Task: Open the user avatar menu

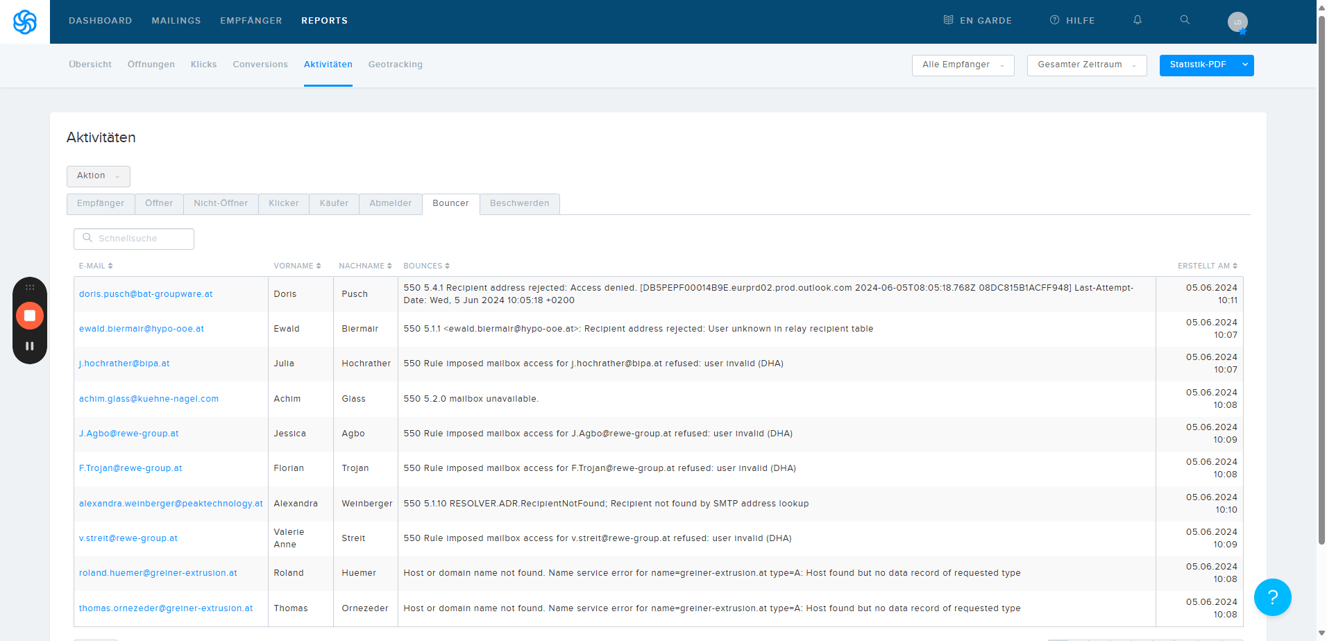Action: tap(1237, 22)
